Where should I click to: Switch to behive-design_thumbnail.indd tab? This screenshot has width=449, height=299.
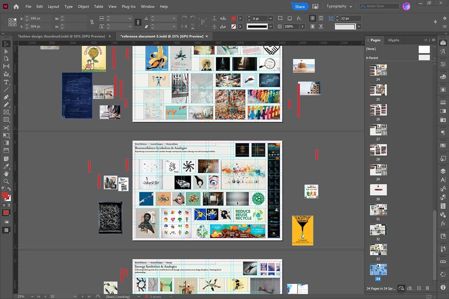pos(61,36)
